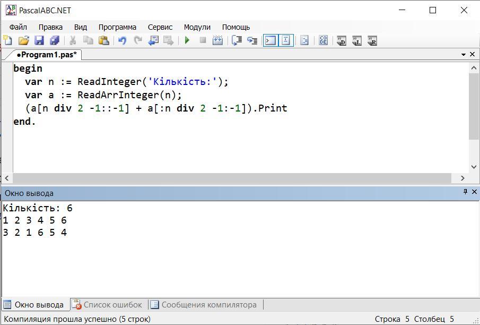Maximize the PascalABC.NET window
Image resolution: width=480 pixels, height=325 pixels.
(x=433, y=10)
